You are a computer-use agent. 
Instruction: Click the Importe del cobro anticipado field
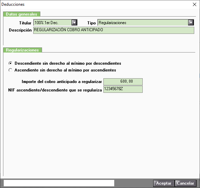pos(123,82)
